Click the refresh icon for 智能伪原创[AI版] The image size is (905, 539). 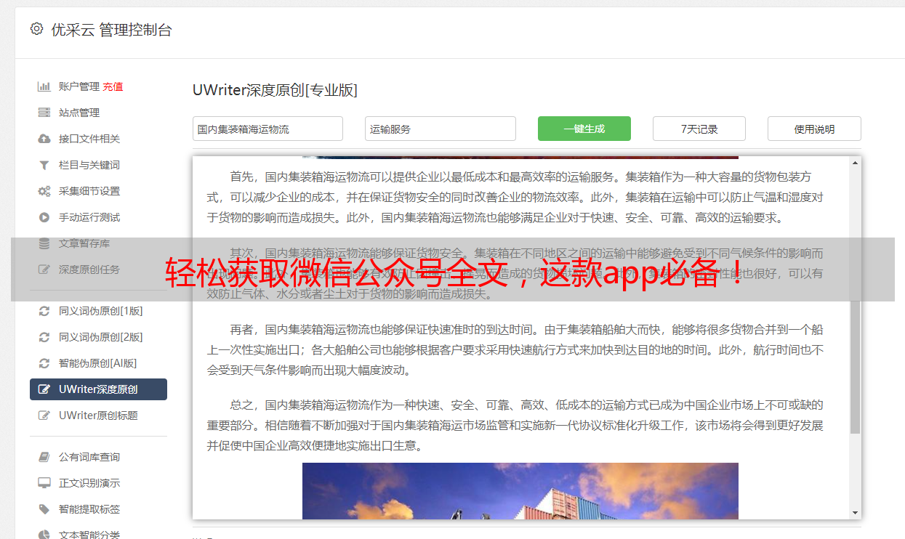[x=44, y=363]
